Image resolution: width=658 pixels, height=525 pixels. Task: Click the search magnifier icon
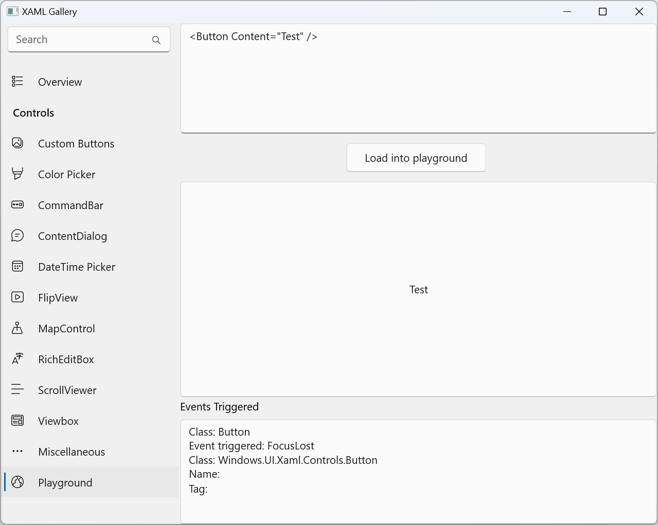pos(156,40)
